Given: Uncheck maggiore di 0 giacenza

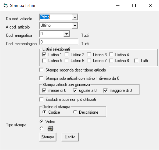Looking at the screenshot, I should coord(106,90).
